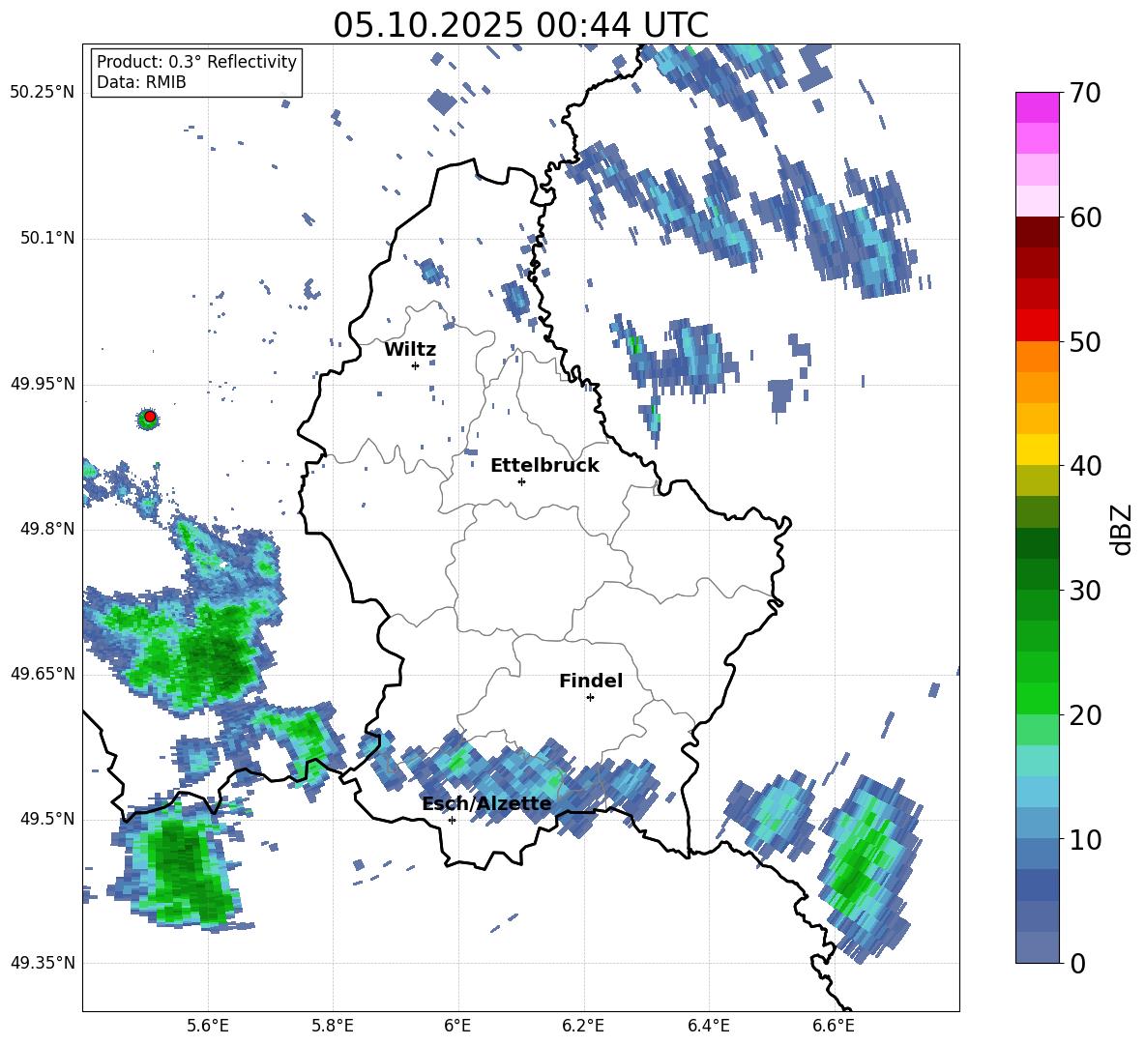Click the 6.4°E longitude label
Image resolution: width=1145 pixels, height=1045 pixels.
(x=708, y=1026)
